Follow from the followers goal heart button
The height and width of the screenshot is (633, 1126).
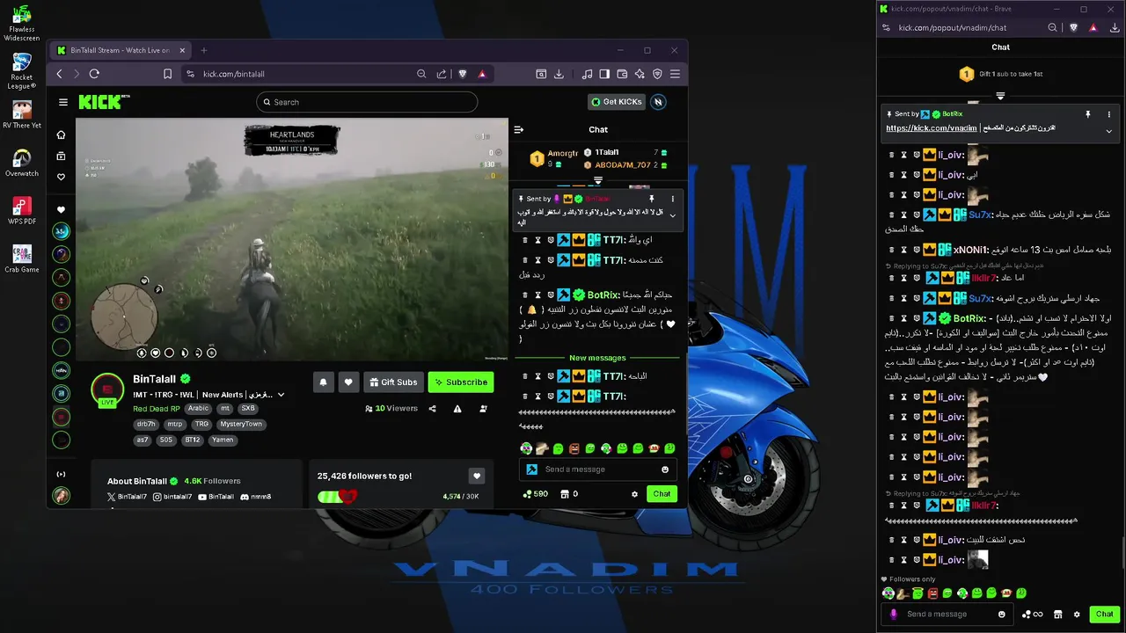[x=477, y=477]
